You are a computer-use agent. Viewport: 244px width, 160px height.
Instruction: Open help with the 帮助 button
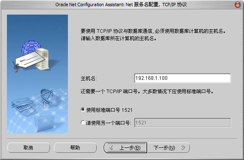pyautogui.click(x=75, y=147)
